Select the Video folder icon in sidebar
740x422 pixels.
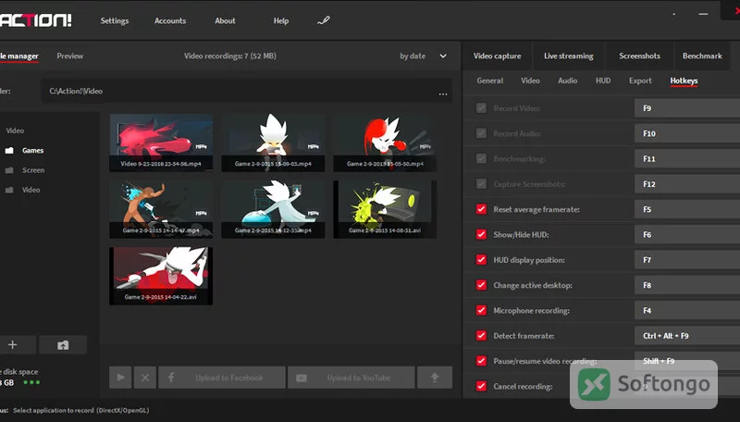pyautogui.click(x=9, y=190)
